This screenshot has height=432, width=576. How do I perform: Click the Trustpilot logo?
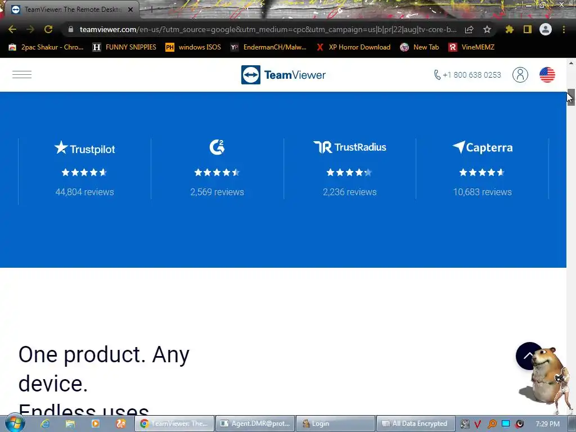coord(84,148)
